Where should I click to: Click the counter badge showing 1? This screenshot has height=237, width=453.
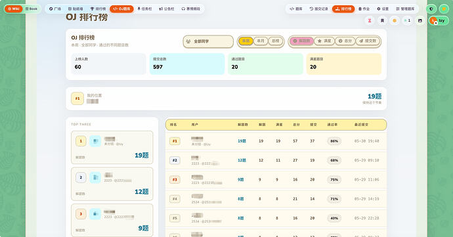(x=407, y=20)
